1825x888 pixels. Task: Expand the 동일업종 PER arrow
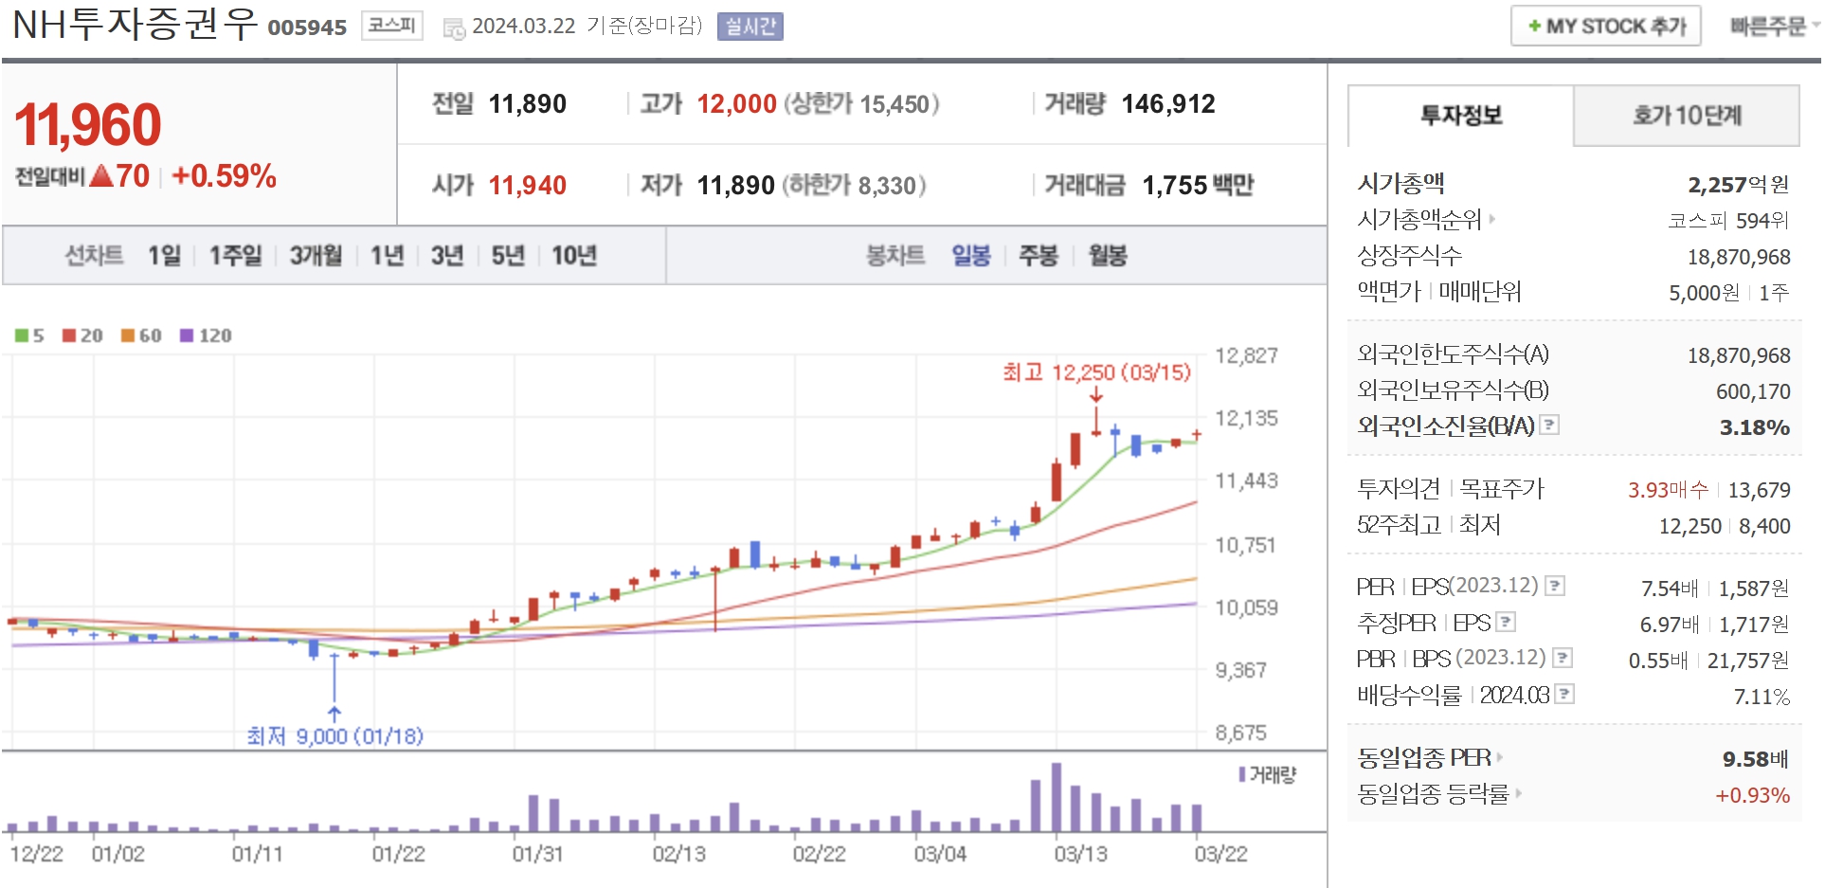click(1500, 757)
